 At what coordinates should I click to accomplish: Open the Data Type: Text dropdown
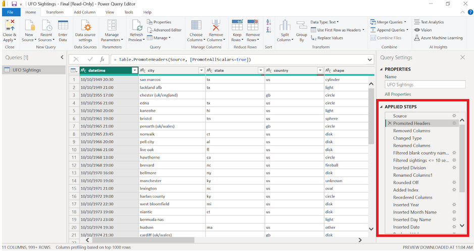[325, 22]
